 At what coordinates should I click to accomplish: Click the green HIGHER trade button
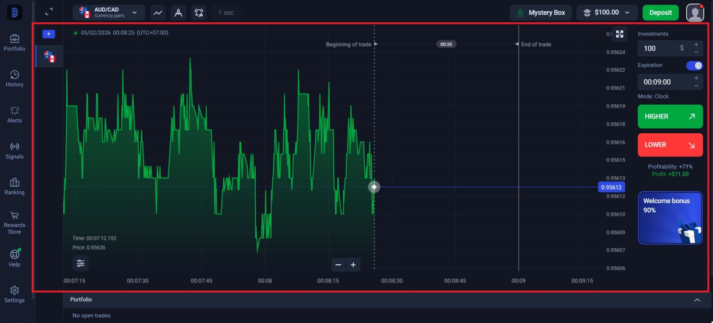(x=670, y=117)
